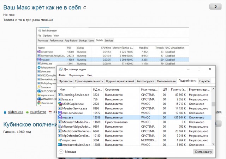226x159 pixels.
Task: Click the Telegram.exe icon in Task Manager
Action: click(x=39, y=67)
